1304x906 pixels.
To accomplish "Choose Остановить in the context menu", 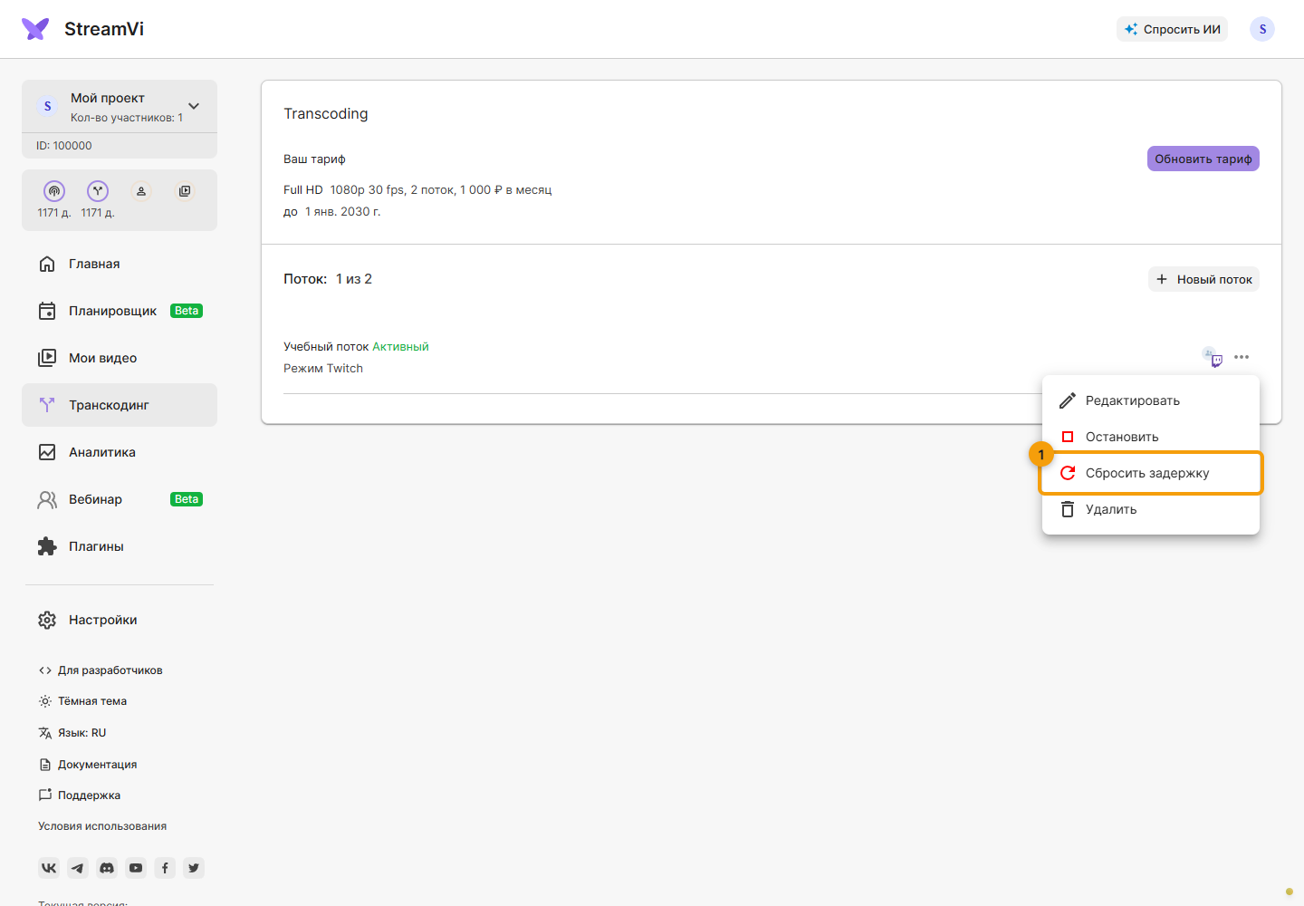I will point(1151,437).
